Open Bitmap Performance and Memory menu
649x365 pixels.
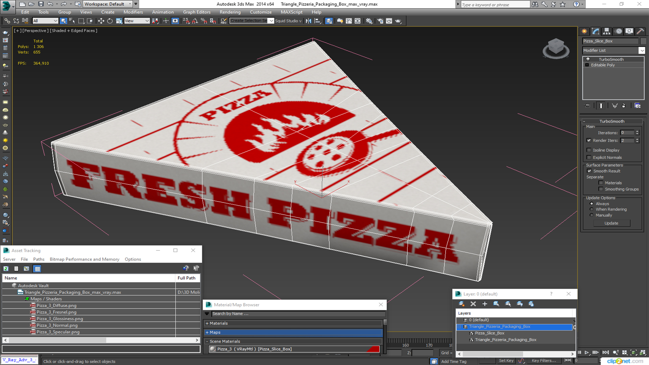pyautogui.click(x=84, y=259)
